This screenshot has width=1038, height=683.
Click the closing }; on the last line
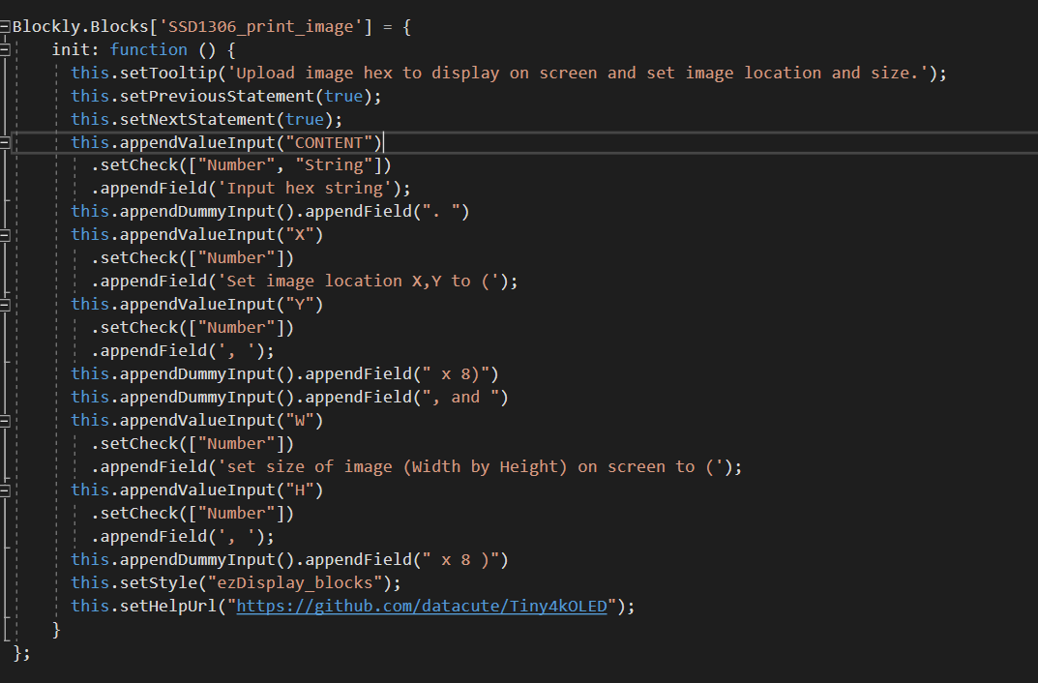(x=22, y=653)
